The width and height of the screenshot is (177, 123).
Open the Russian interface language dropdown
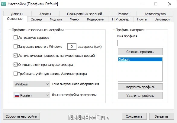pos(32,95)
